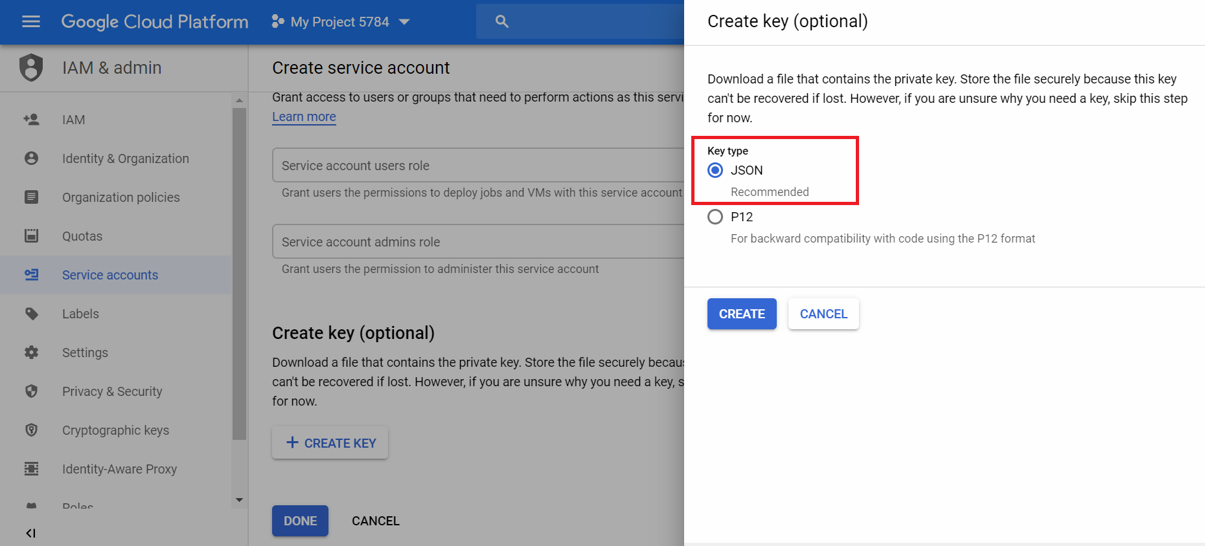Click the Quotas icon

(x=31, y=236)
